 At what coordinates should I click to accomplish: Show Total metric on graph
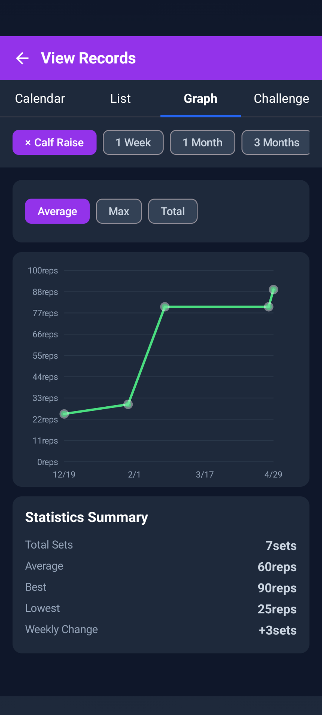pyautogui.click(x=173, y=211)
